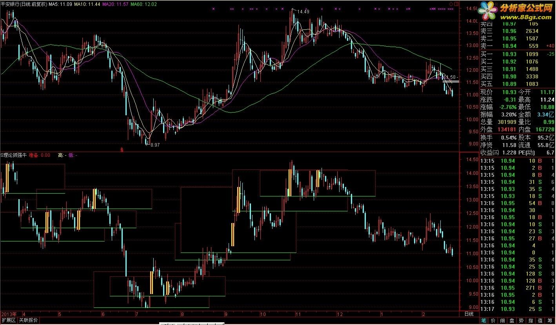
Task: Click the 换手 0.54% value
Action: coord(509,138)
